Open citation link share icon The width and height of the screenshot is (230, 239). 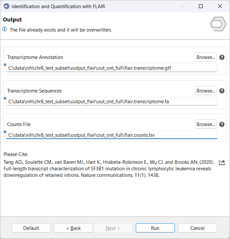(x=222, y=162)
